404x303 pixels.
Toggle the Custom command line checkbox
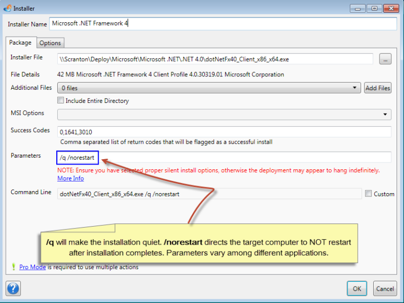point(368,193)
